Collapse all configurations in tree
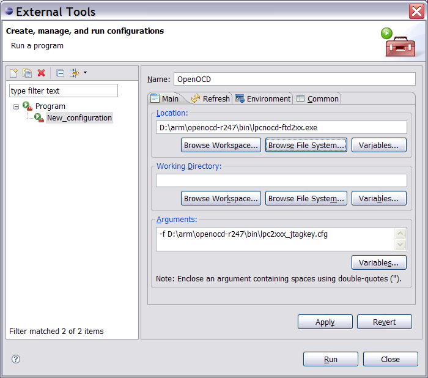The width and height of the screenshot is (428, 378). [x=61, y=73]
